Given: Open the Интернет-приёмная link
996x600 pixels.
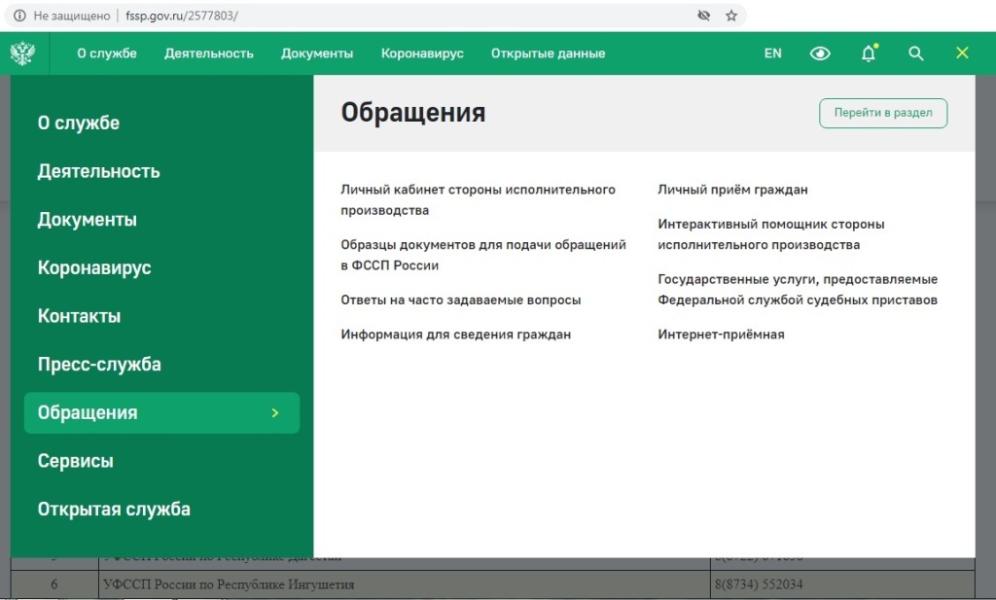Looking at the screenshot, I should (x=721, y=335).
